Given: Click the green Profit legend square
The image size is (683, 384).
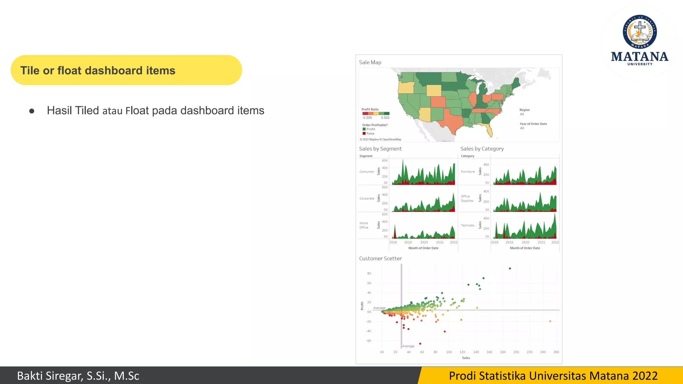Looking at the screenshot, I should coord(364,129).
